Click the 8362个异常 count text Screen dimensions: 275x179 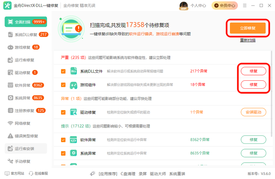[200, 140]
